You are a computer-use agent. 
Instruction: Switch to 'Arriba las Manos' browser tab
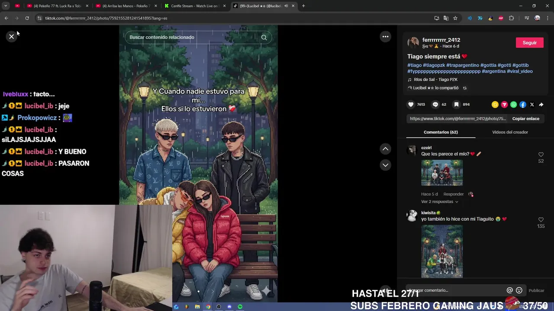(x=126, y=6)
